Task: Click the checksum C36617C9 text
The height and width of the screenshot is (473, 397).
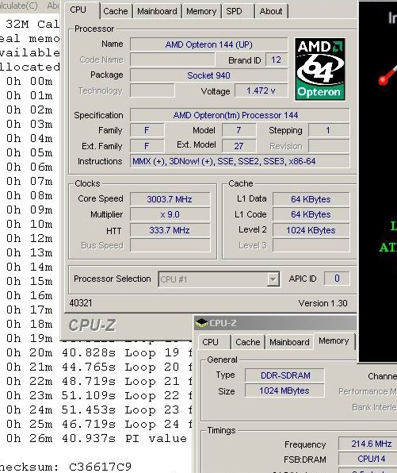Action: tap(101, 467)
